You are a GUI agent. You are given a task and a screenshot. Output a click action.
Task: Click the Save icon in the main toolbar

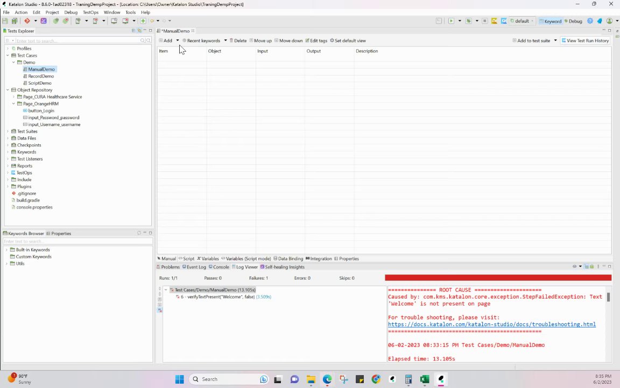coord(5,21)
